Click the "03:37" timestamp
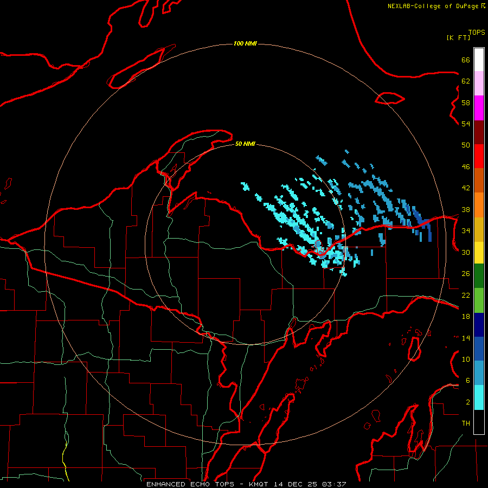This screenshot has width=488, height=488. coord(334,484)
